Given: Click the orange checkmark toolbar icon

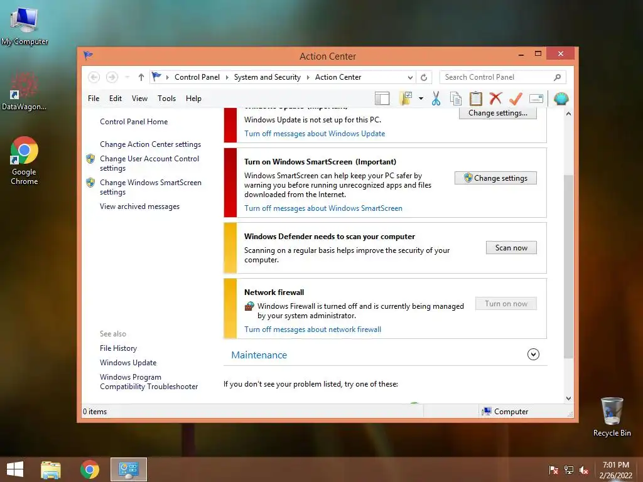Looking at the screenshot, I should click(516, 99).
